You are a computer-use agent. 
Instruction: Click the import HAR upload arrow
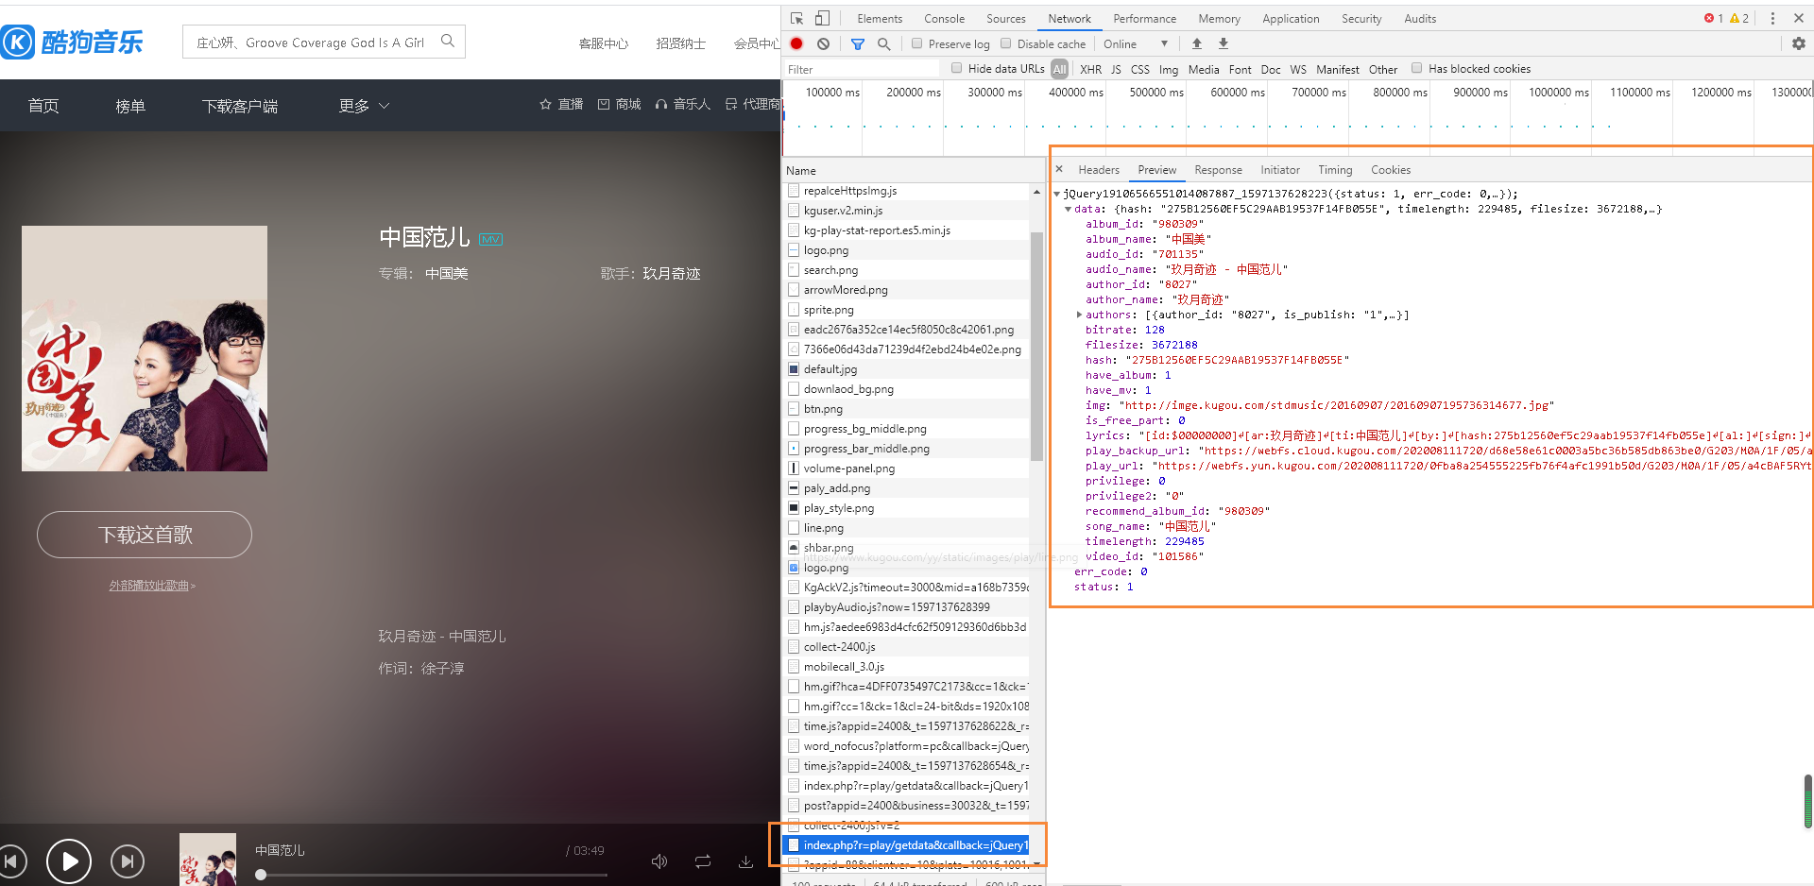1197,43
